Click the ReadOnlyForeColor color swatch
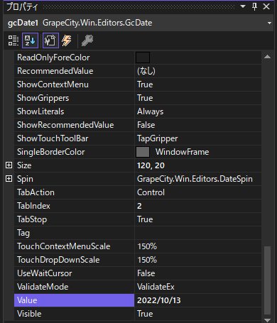Image resolution: width=277 pixels, height=323 pixels. pyautogui.click(x=143, y=58)
